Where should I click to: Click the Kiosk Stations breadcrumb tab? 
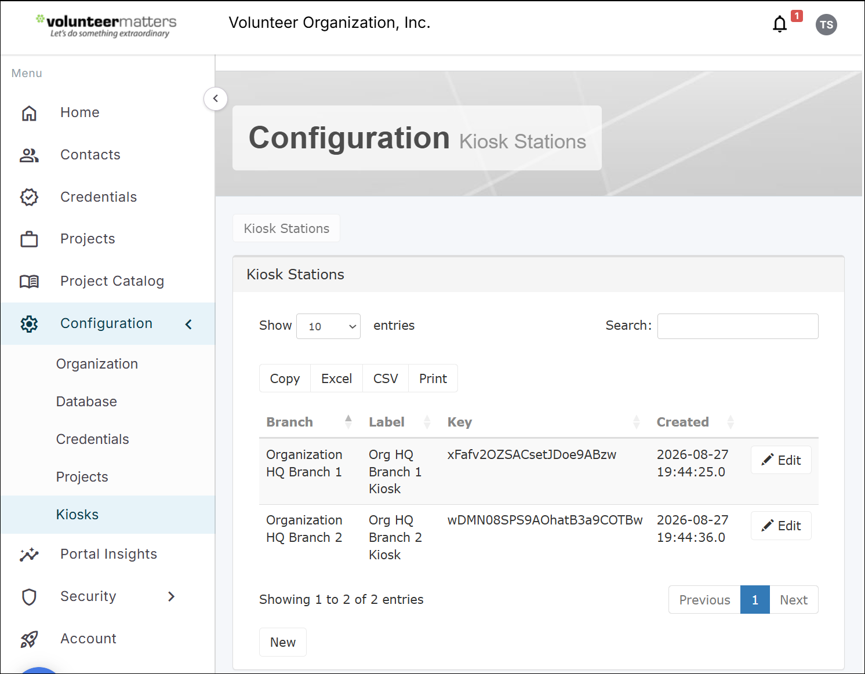click(x=286, y=228)
